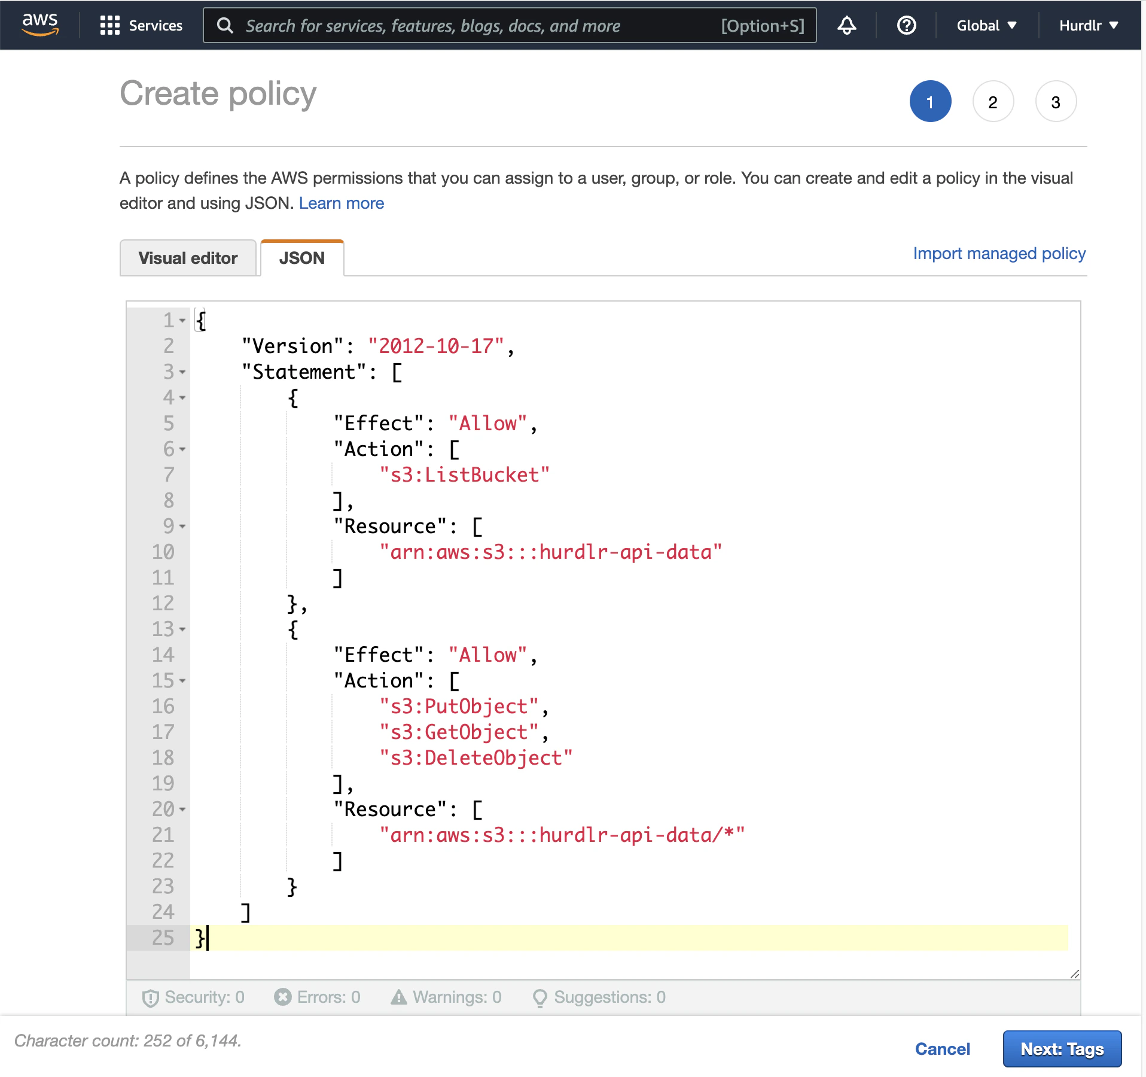This screenshot has width=1146, height=1077.
Task: Click the Next: Tags button
Action: click(1062, 1049)
